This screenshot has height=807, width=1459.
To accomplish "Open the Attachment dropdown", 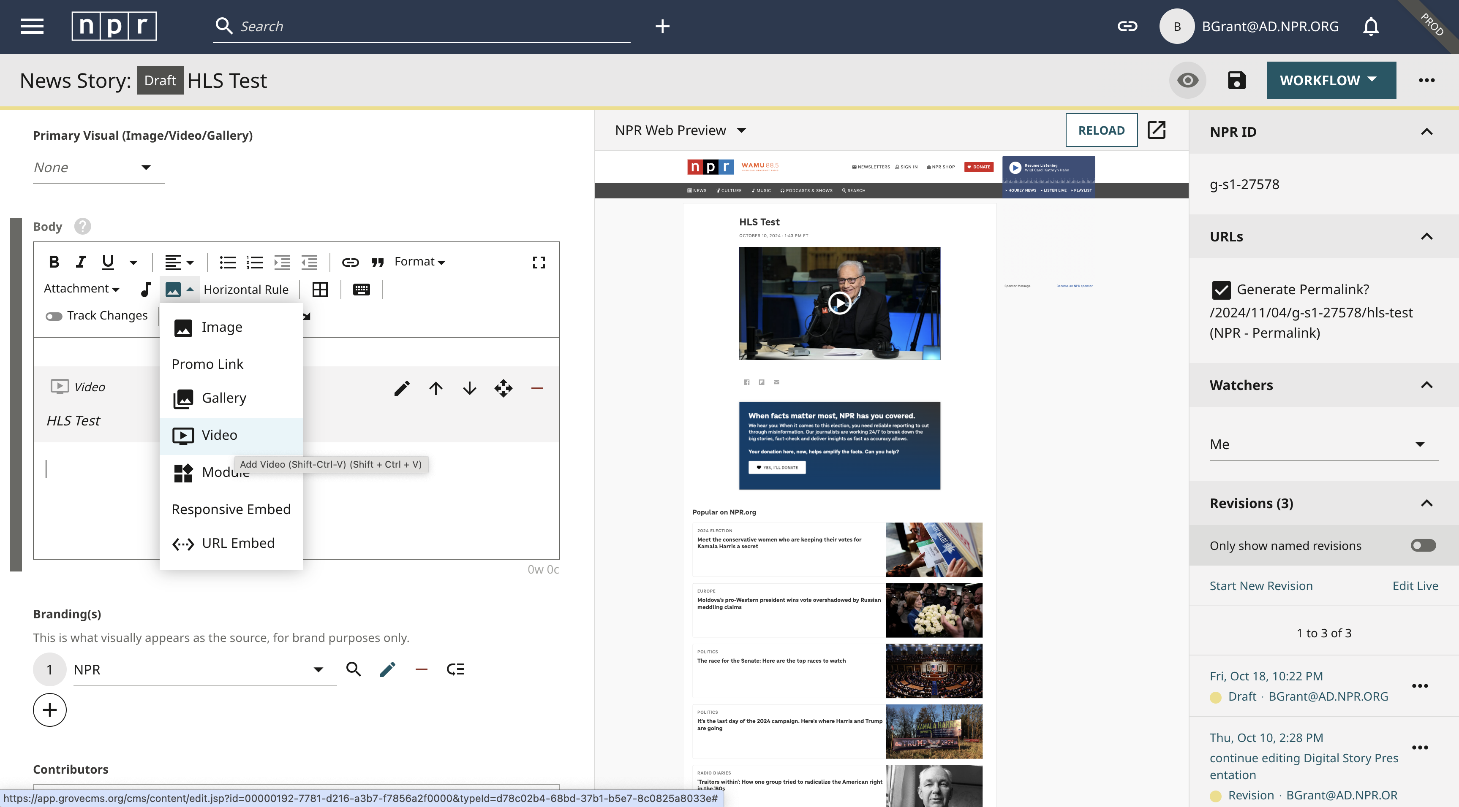I will coord(82,289).
